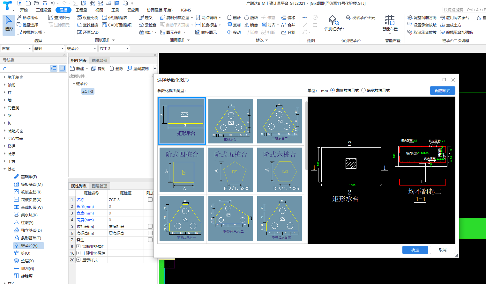Click 生成土方
The height and width of the screenshot is (284, 486).
point(451,25)
